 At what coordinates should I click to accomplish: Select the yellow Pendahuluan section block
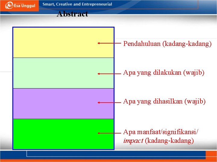(x=63, y=43)
